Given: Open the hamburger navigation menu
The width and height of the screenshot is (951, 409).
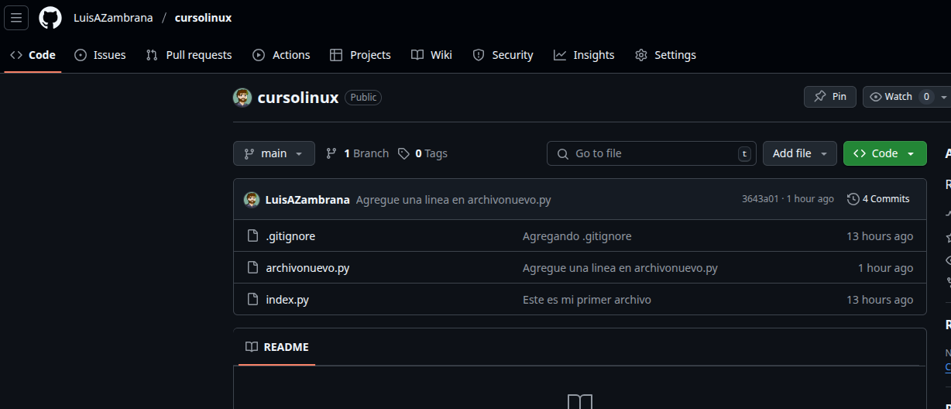Looking at the screenshot, I should pos(16,18).
